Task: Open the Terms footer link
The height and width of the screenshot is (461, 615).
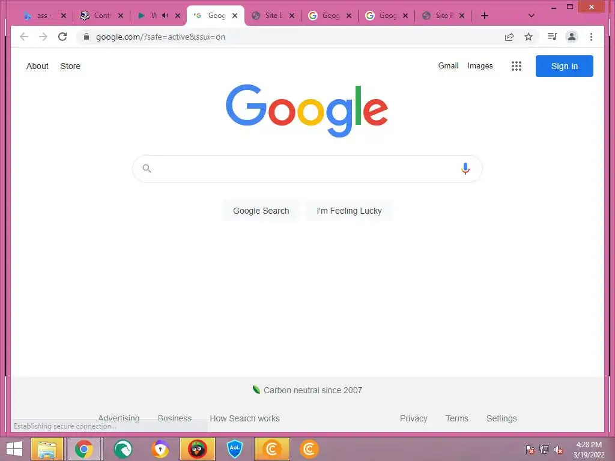Action: click(x=456, y=418)
